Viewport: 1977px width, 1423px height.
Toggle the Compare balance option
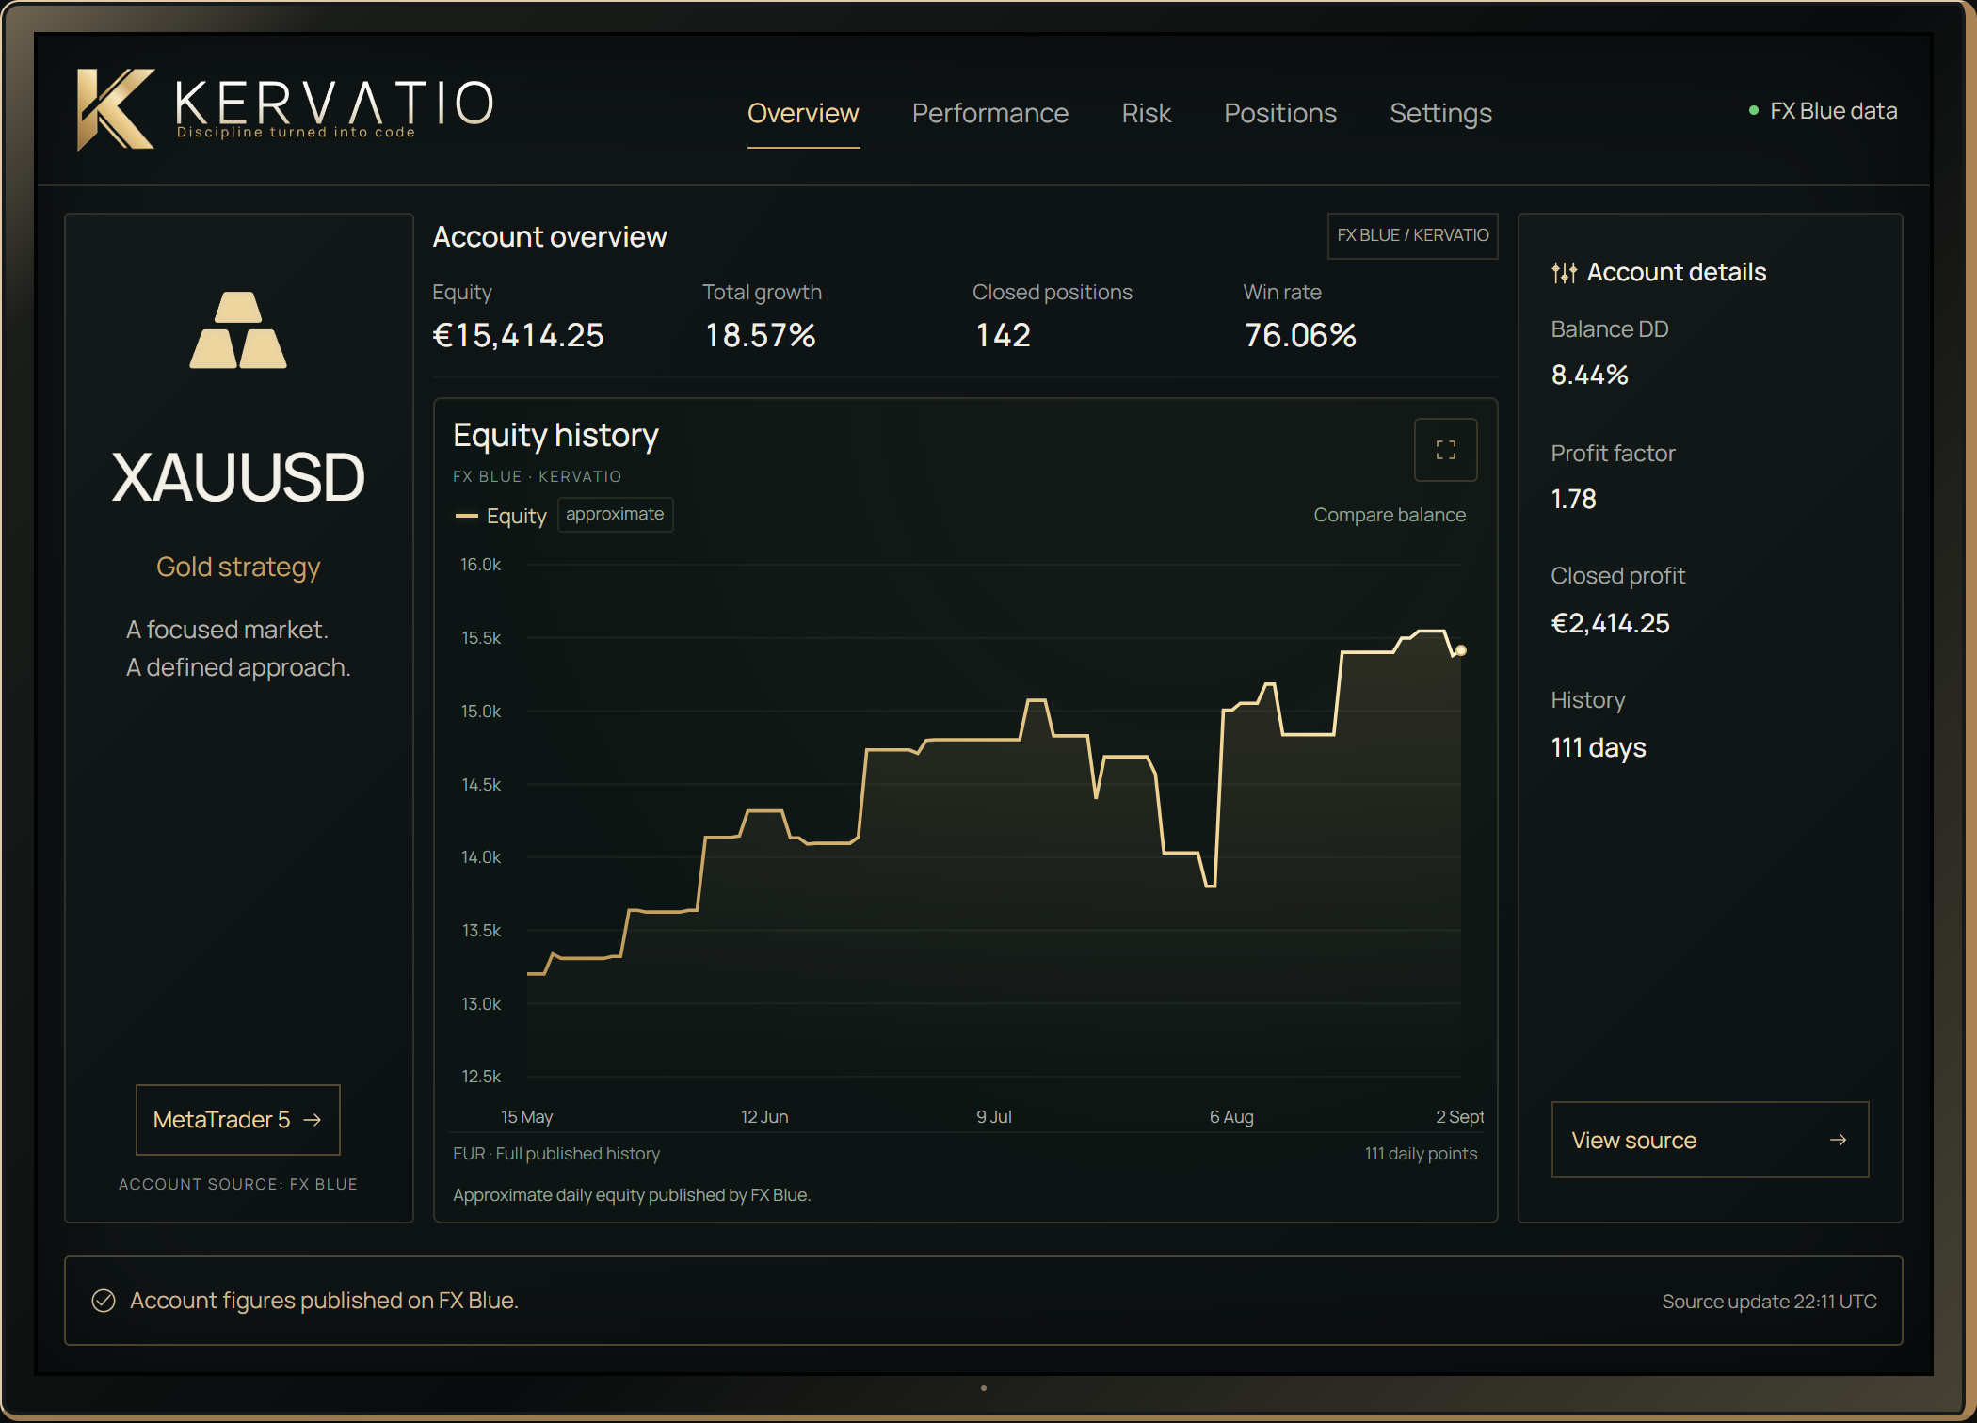point(1390,515)
